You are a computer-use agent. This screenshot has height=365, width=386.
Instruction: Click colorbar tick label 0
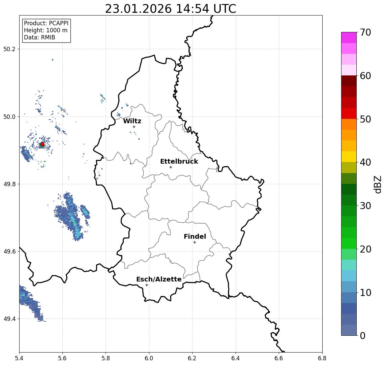(x=363, y=335)
